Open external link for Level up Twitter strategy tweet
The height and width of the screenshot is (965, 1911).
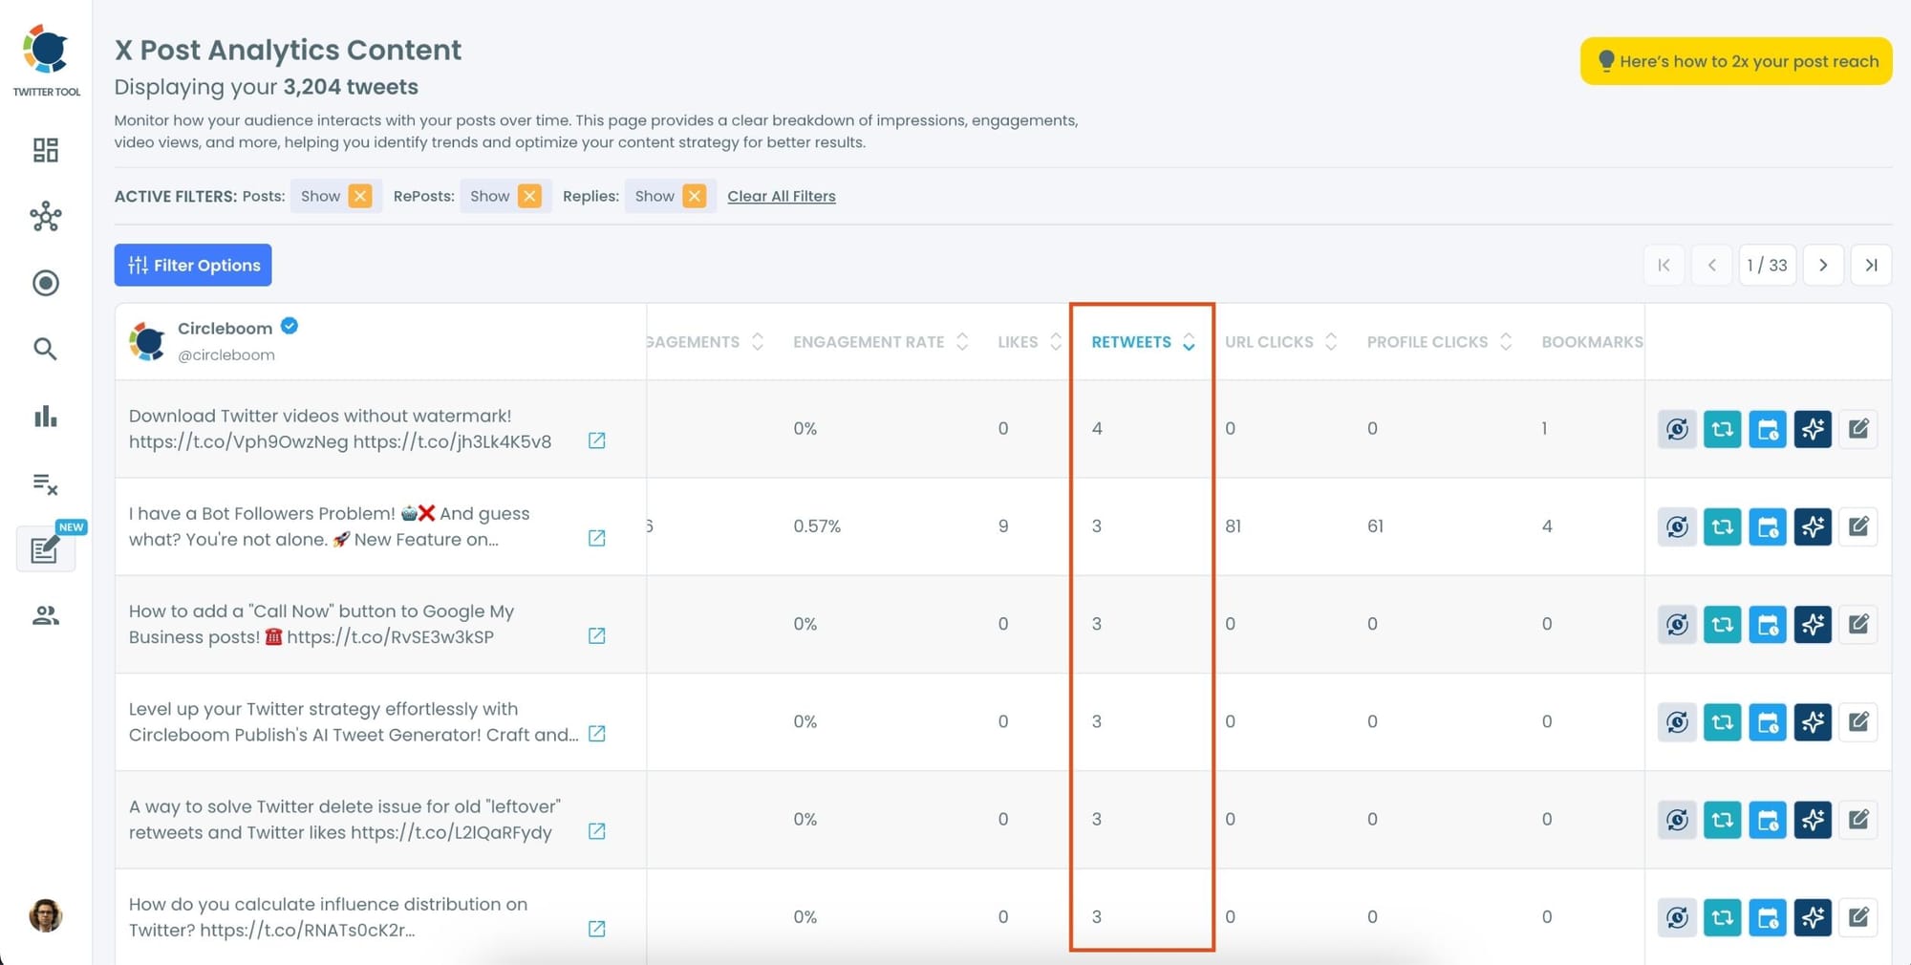pos(596,734)
